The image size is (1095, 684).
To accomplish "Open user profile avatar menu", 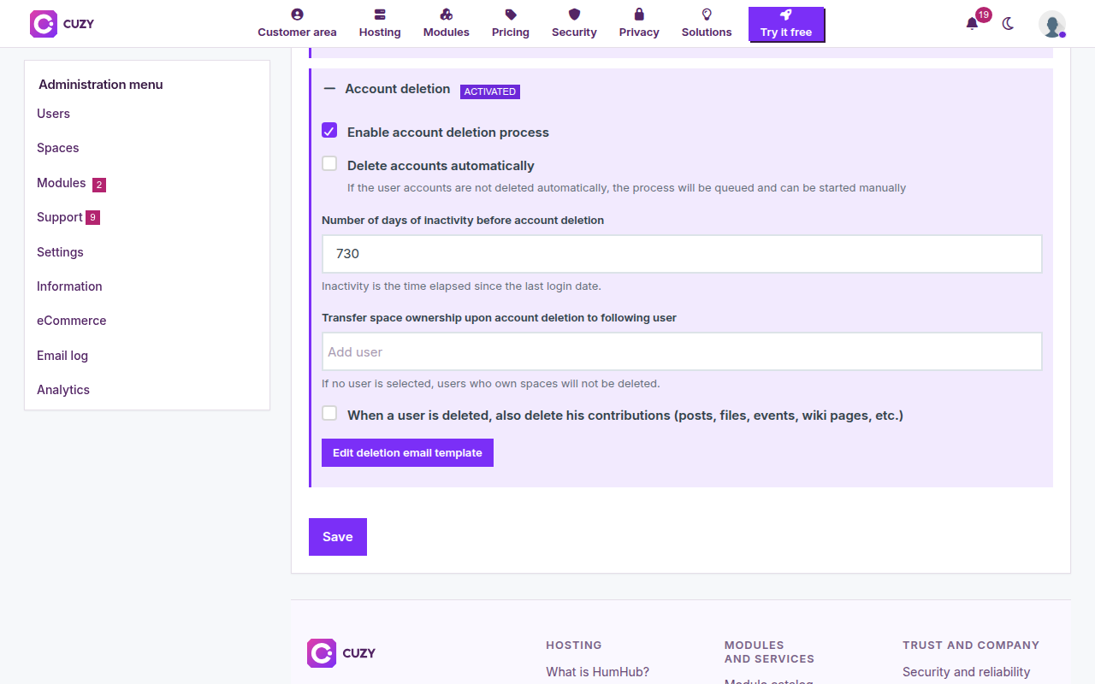I will [x=1052, y=24].
